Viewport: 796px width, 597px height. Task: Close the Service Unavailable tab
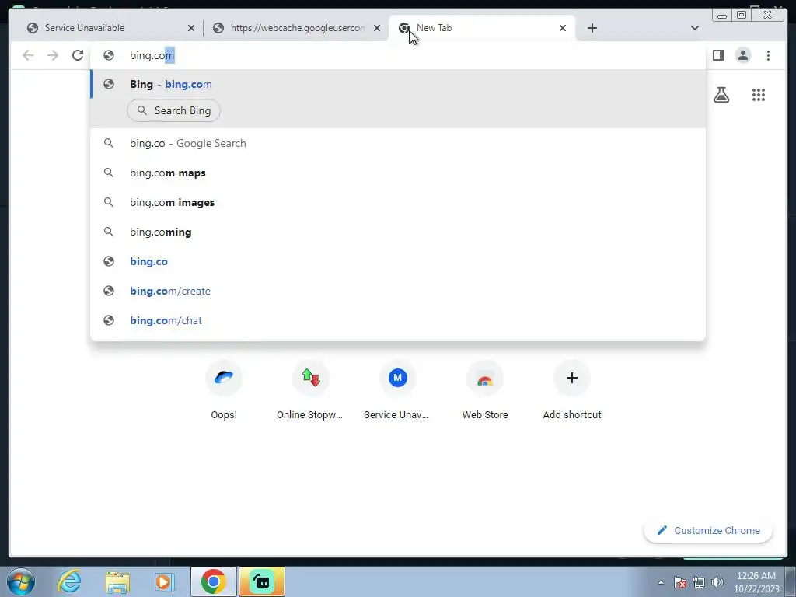pyautogui.click(x=191, y=28)
